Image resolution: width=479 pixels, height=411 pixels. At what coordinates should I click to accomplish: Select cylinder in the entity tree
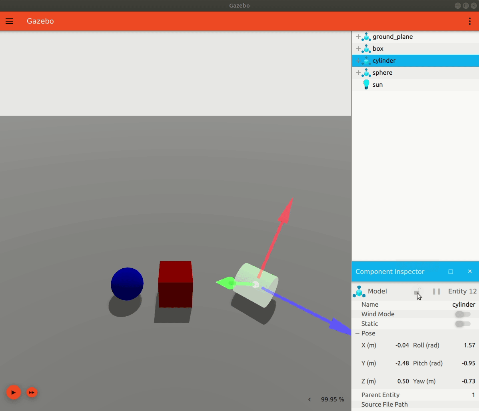click(x=384, y=60)
